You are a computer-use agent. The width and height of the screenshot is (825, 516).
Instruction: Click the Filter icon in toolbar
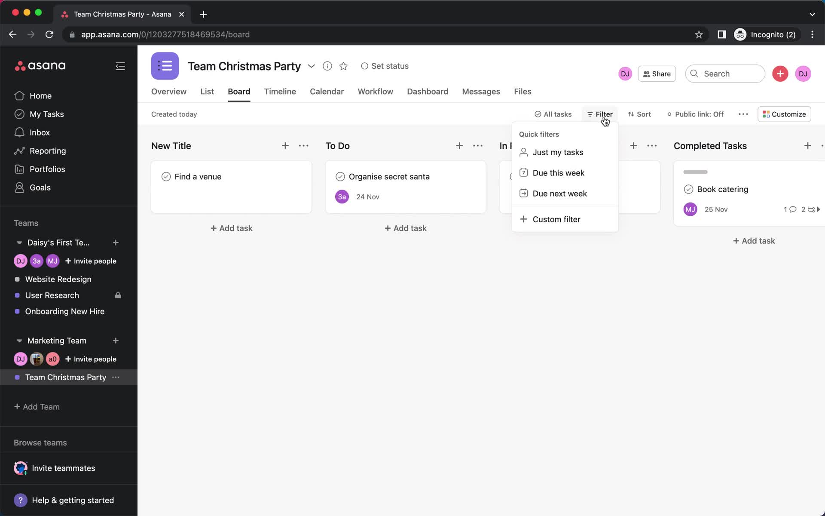[600, 114]
